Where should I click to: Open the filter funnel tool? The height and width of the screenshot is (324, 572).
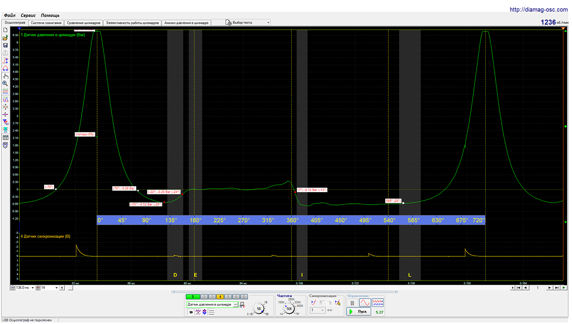click(x=5, y=122)
